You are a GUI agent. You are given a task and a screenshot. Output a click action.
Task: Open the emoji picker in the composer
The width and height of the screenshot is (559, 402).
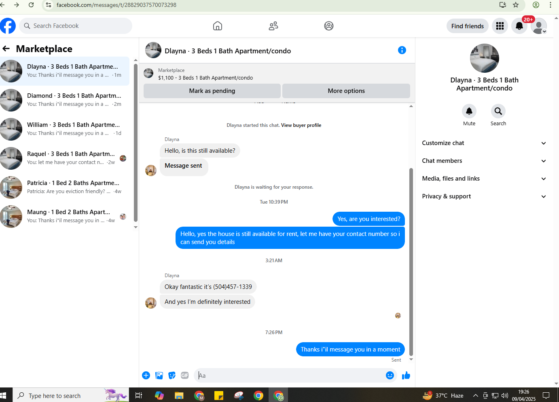390,375
